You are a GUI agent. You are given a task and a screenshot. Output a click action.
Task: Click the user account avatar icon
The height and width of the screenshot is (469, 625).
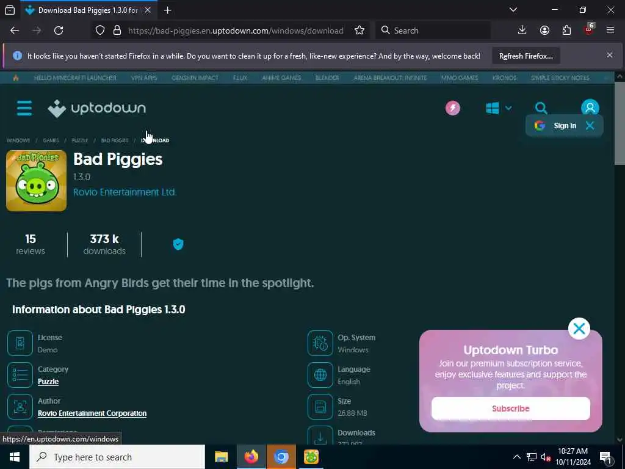(x=590, y=107)
